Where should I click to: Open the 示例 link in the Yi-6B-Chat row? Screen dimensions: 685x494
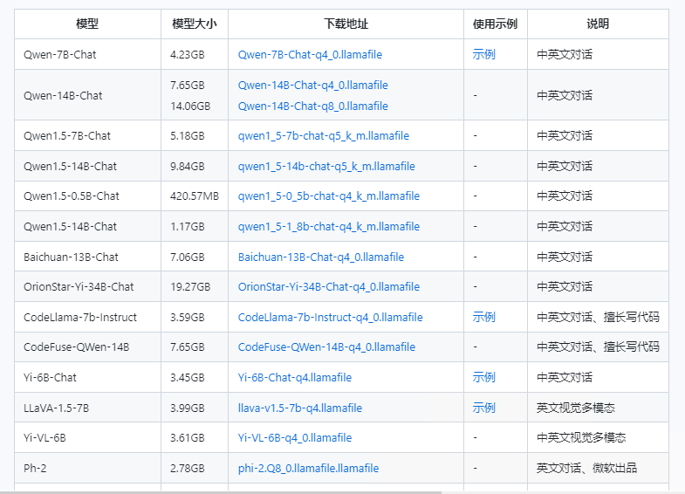(483, 378)
